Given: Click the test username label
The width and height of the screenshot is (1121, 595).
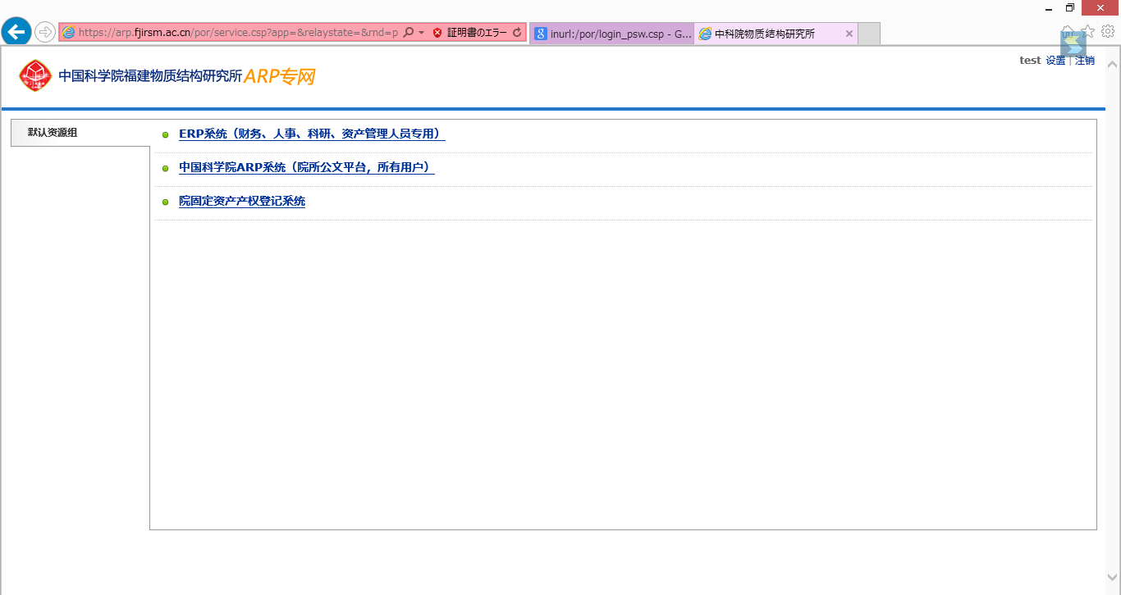Looking at the screenshot, I should pos(1030,60).
